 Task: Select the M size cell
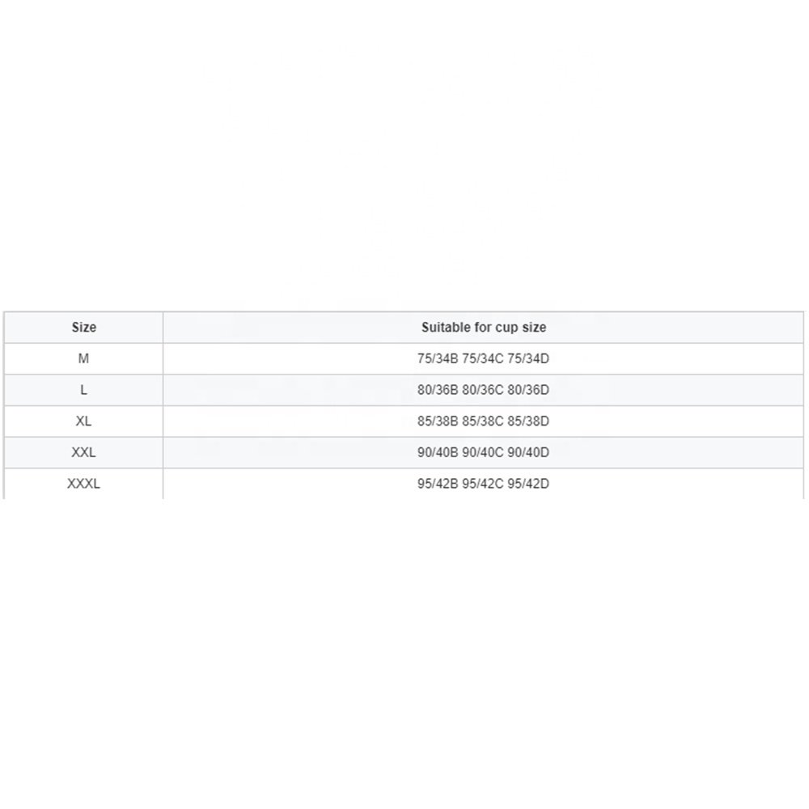(x=83, y=358)
